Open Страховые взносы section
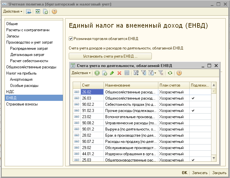Screen dimensions: 230x178 click(22, 104)
